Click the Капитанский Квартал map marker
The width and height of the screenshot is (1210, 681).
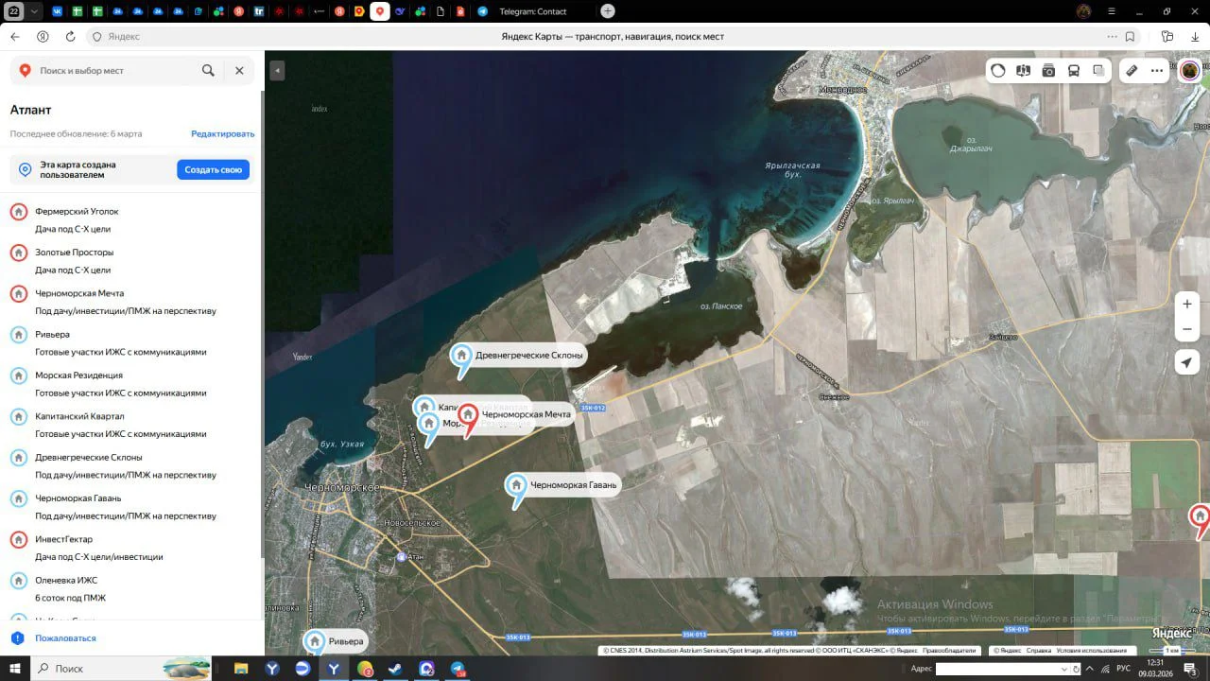pos(425,408)
